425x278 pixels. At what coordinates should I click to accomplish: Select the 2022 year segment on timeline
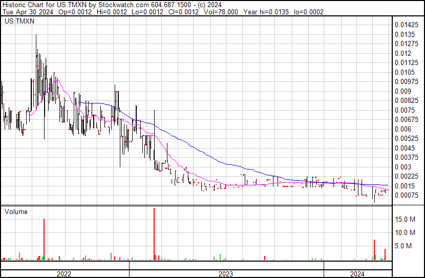(65, 274)
